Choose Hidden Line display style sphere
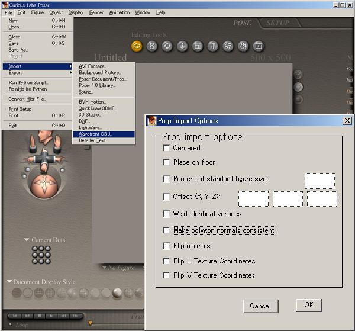This screenshot has height=331, width=355. tap(50, 293)
